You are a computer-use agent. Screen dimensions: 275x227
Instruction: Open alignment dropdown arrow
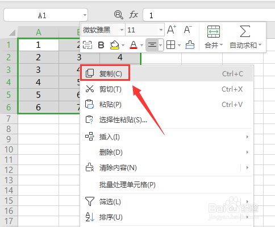[161, 45]
